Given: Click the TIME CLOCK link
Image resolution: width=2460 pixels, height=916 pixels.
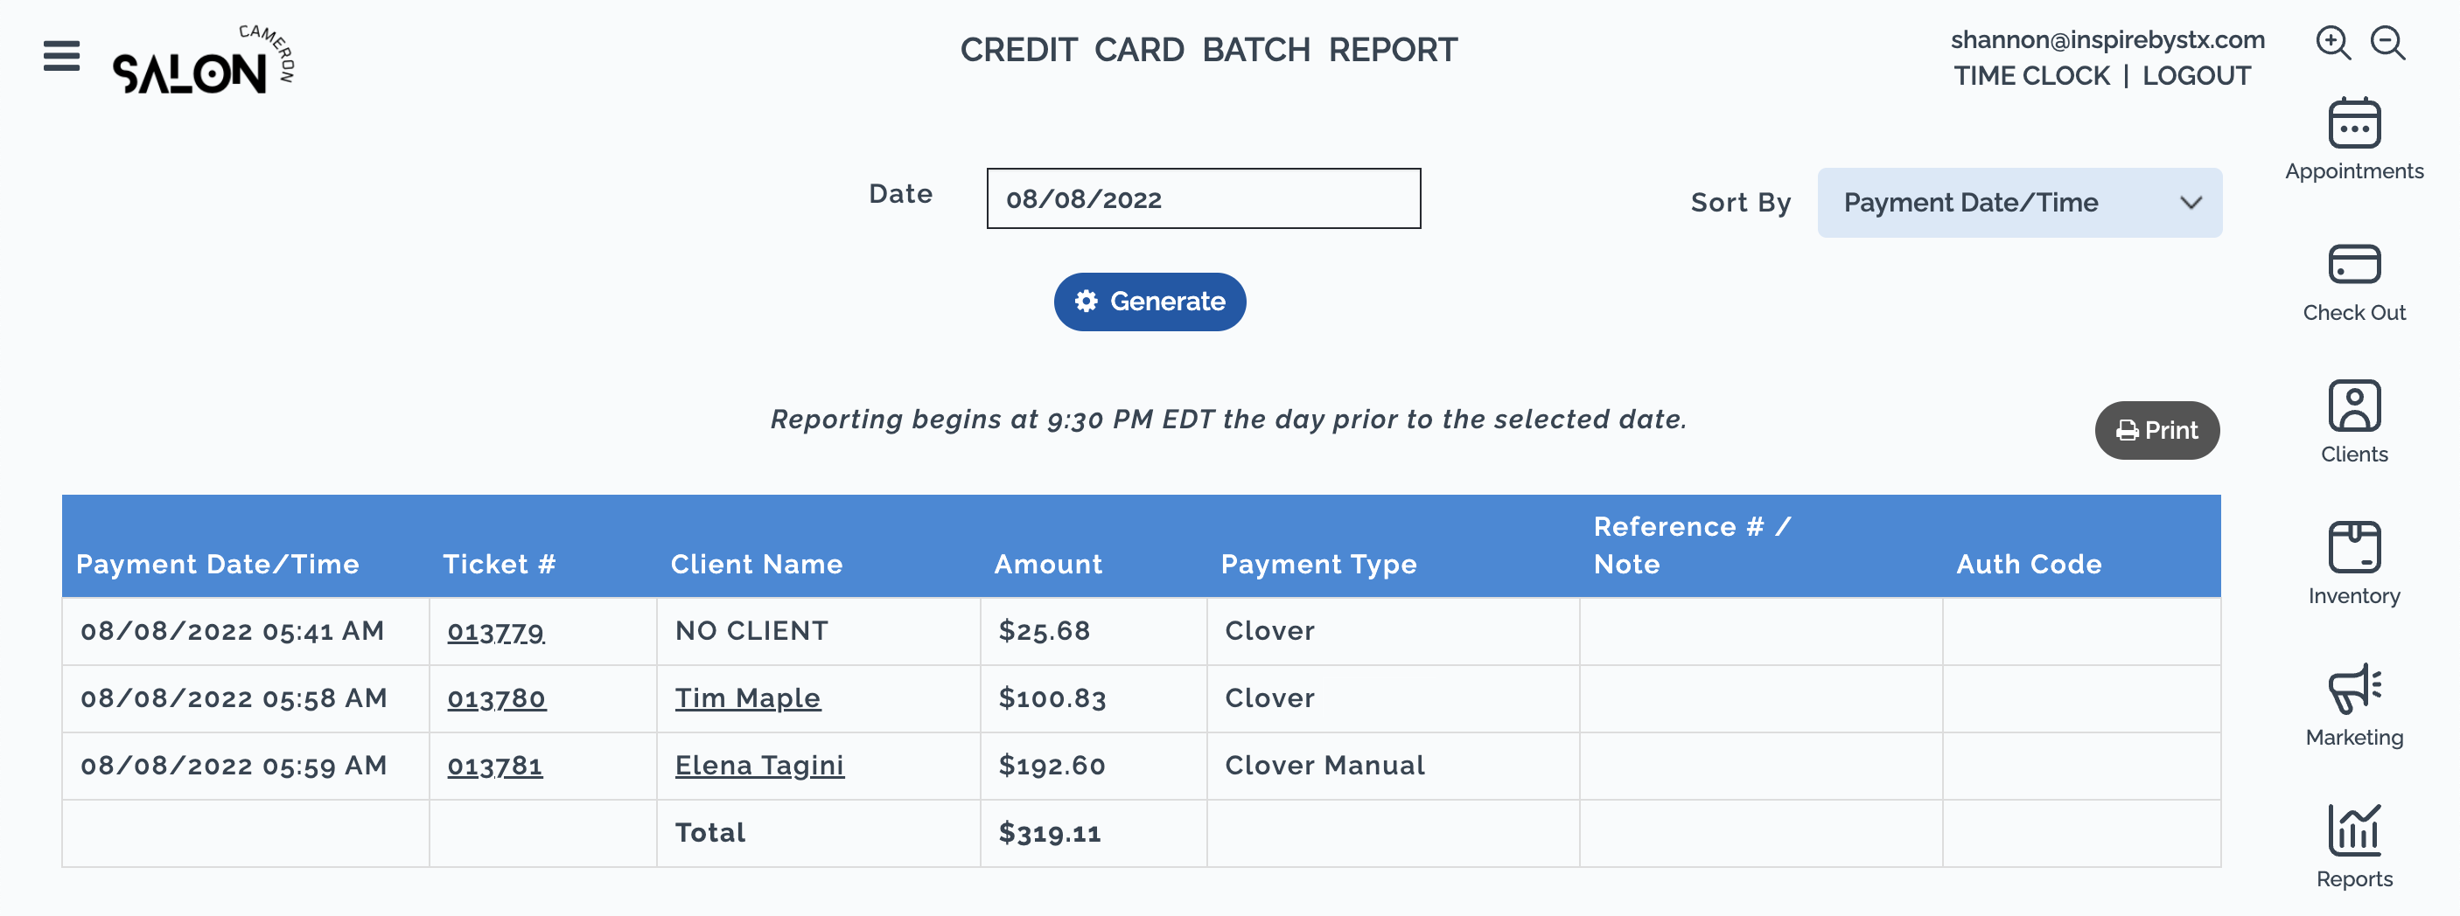Looking at the screenshot, I should (2031, 76).
